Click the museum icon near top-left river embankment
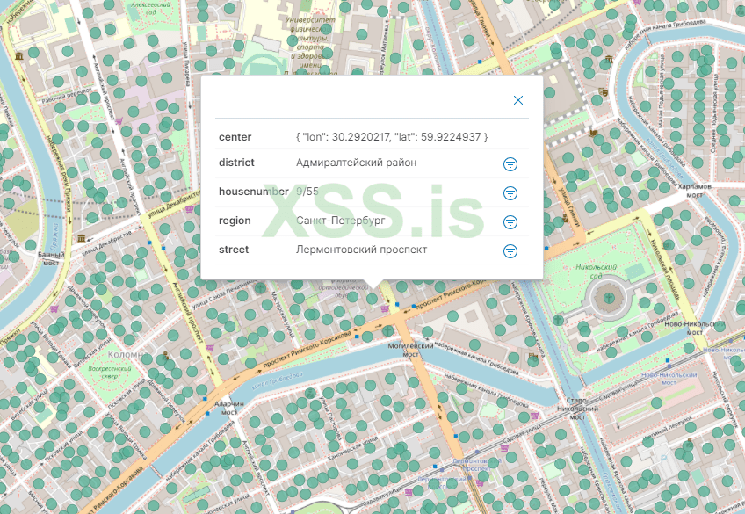The image size is (745, 514). pos(19,56)
